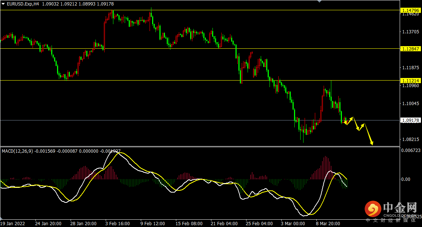This screenshot has height=227, width=422.
Task: Click the 8 Mar 20:00 time axis label
Action: [328, 223]
